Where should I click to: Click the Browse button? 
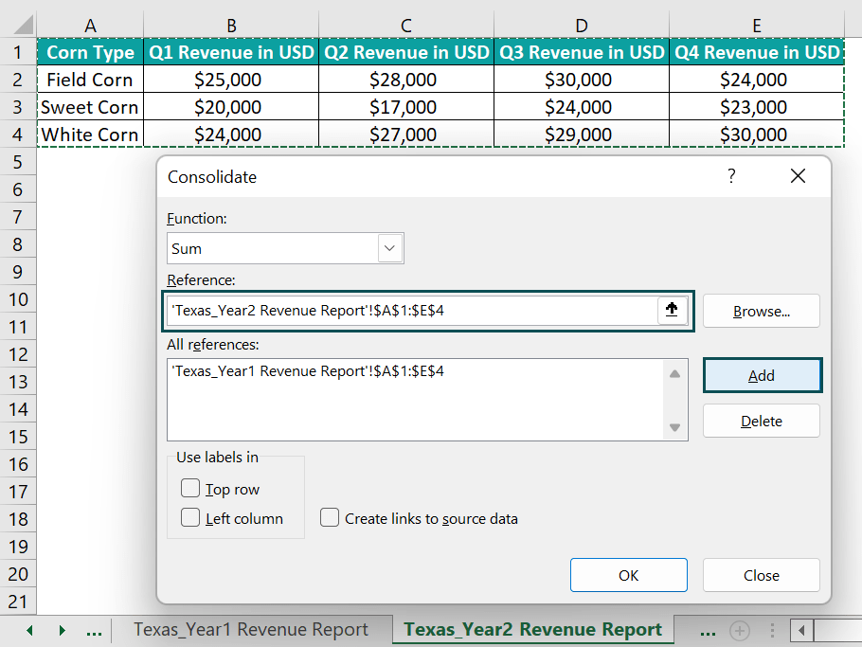[761, 311]
